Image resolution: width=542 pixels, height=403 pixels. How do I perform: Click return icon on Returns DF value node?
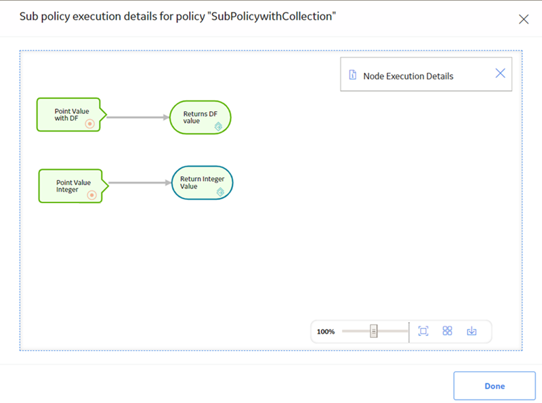click(x=218, y=127)
